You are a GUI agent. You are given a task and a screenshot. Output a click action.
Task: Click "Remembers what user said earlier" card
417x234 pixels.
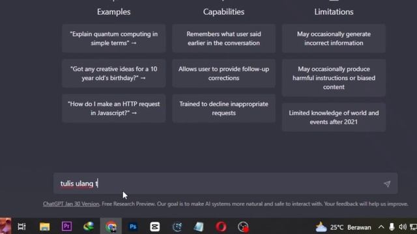[x=223, y=38]
